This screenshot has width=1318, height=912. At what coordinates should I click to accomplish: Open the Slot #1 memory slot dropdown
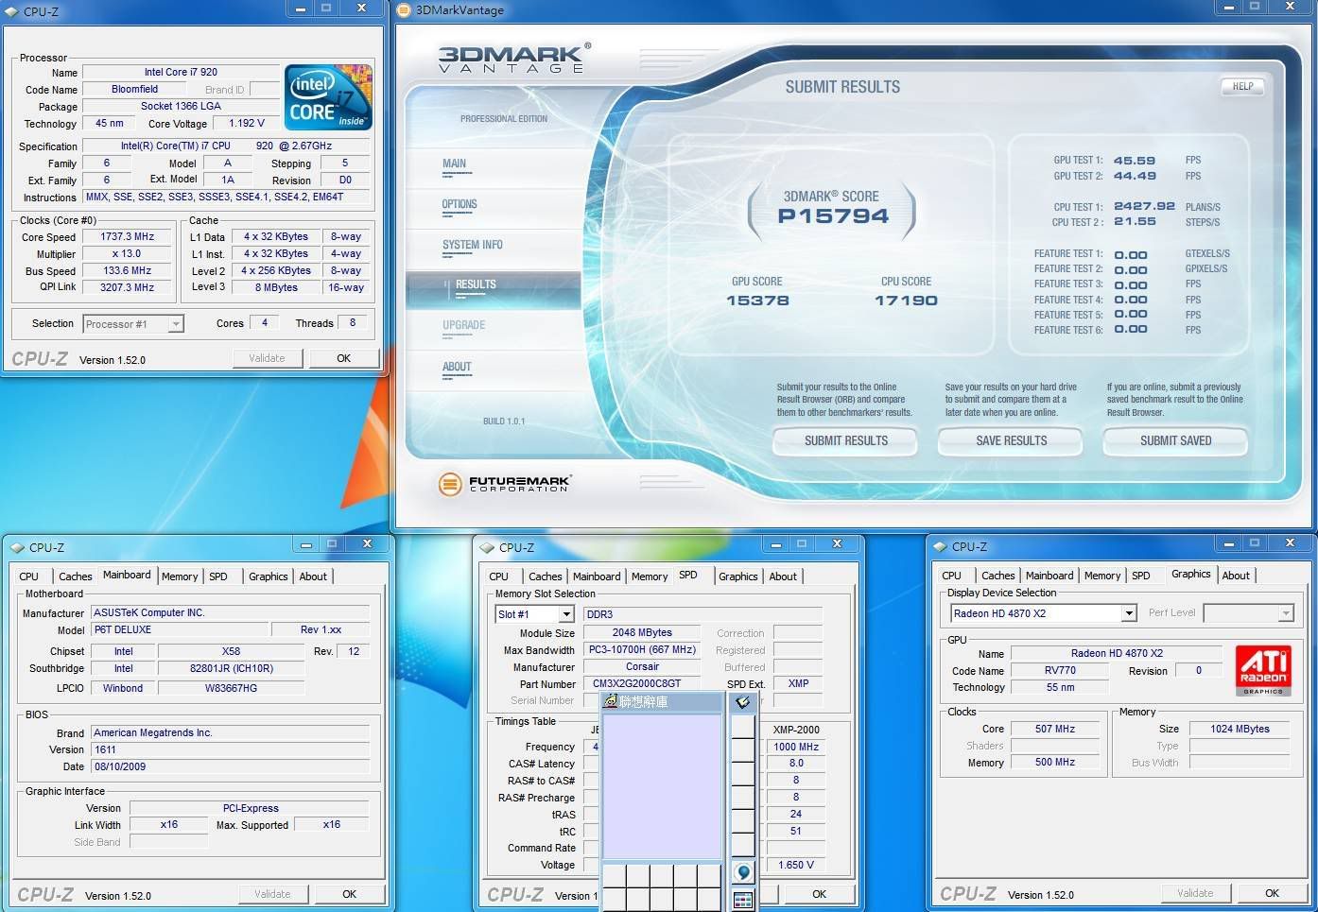click(566, 614)
